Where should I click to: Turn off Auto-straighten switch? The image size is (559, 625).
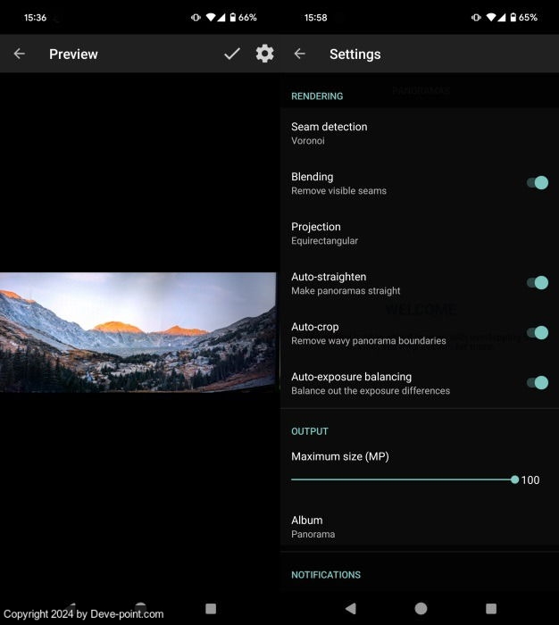pos(537,283)
